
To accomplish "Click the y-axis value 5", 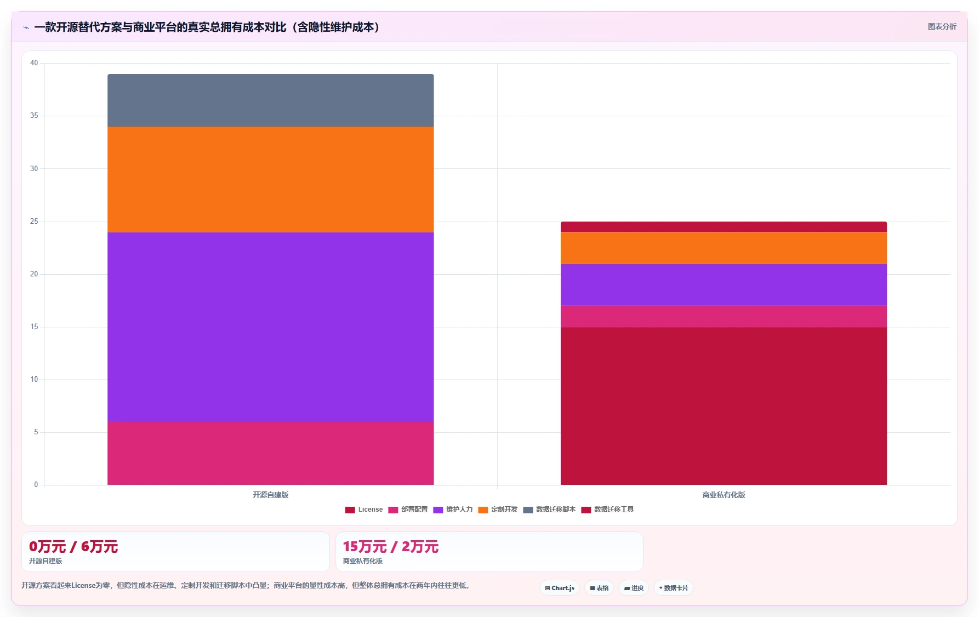I will 36,432.
